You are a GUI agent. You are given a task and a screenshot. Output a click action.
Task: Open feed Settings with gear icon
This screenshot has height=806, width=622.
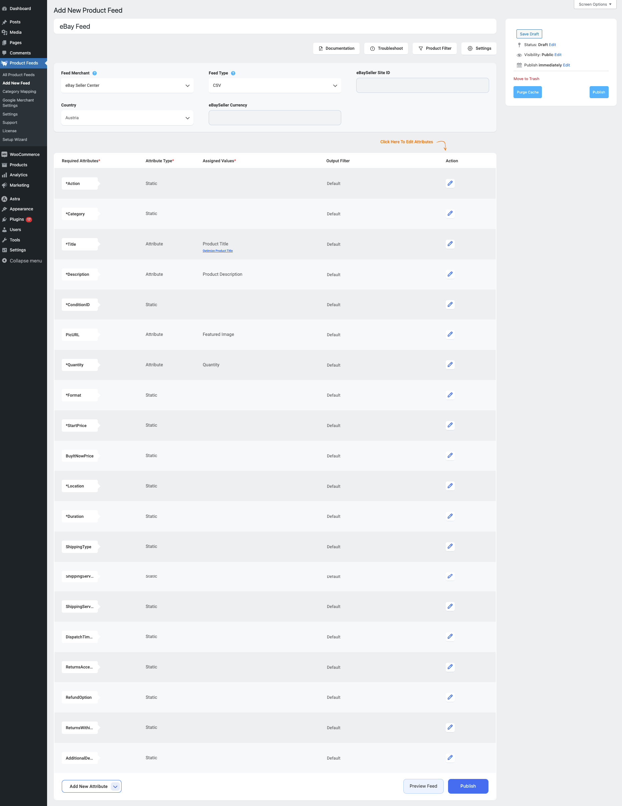tap(479, 48)
